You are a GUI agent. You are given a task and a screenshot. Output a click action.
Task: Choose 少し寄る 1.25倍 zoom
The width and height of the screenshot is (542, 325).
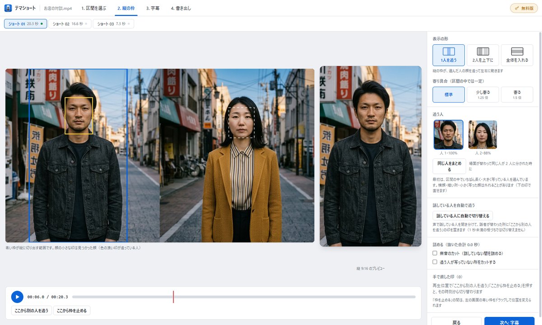[x=483, y=95]
